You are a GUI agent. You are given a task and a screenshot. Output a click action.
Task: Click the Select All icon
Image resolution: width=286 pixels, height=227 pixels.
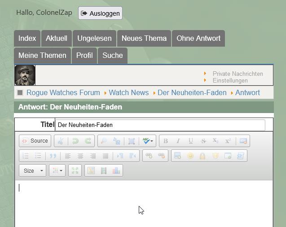[132, 141]
